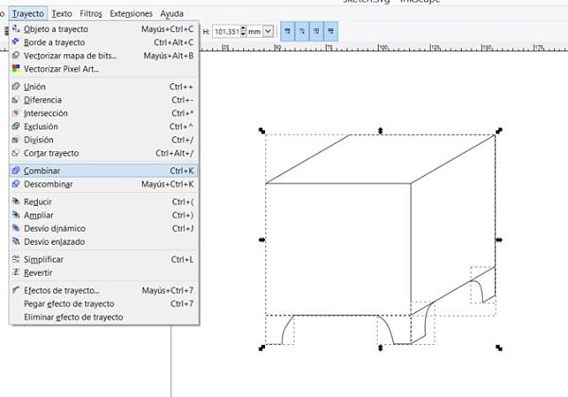Viewport: 568px width, 397px height.
Task: Choose Objeto a trayecto
Action: click(104, 29)
